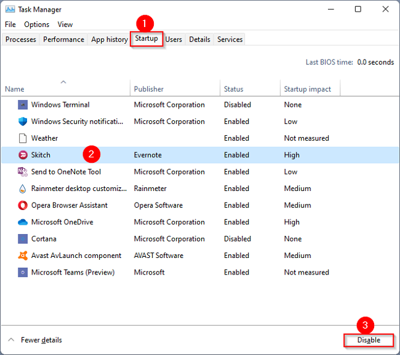Click the Task Manager title bar icon
Screen dimensions: 400x355
coord(10,9)
